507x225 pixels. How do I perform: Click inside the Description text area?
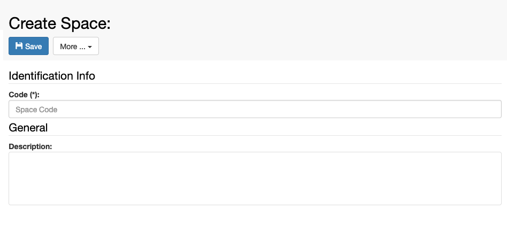tap(255, 179)
